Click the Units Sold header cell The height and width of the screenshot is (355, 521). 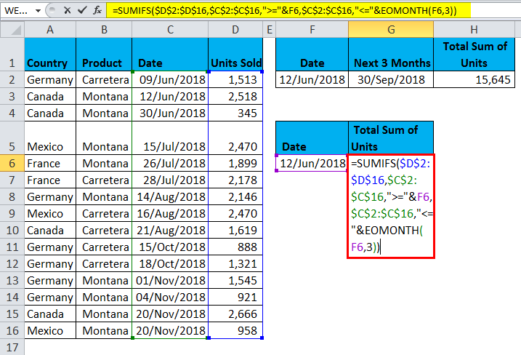(x=235, y=55)
